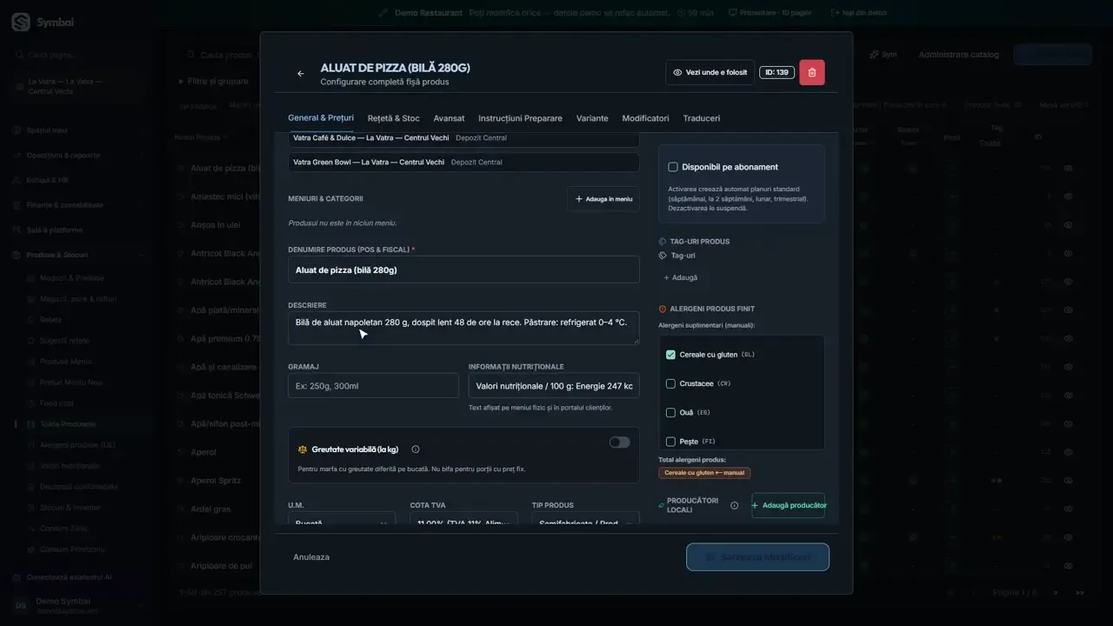Click Adaugă producător button
The image size is (1113, 626).
pos(788,505)
